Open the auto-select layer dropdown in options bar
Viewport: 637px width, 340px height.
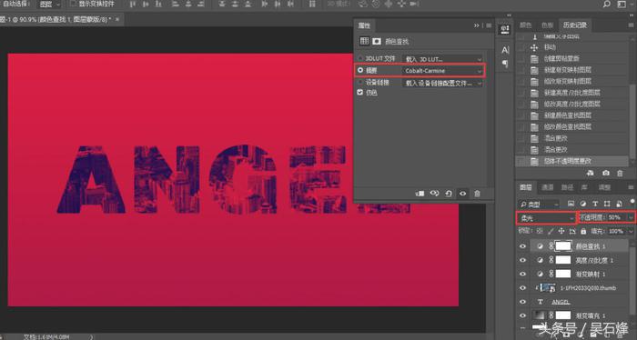tap(49, 4)
